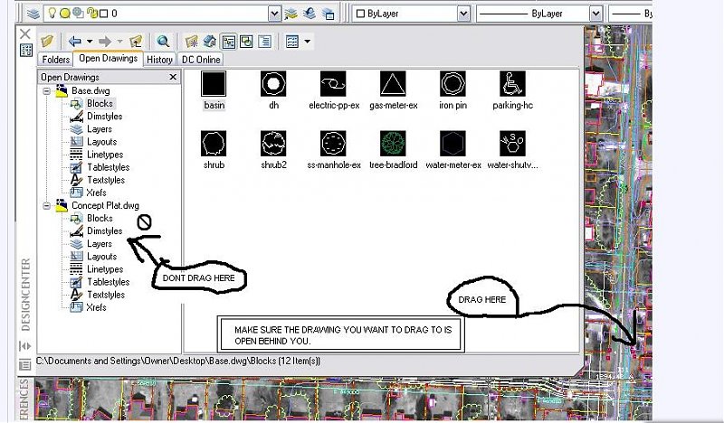This screenshot has height=423, width=724.
Task: Open the Layer Properties Manager icon
Action: pos(33,14)
